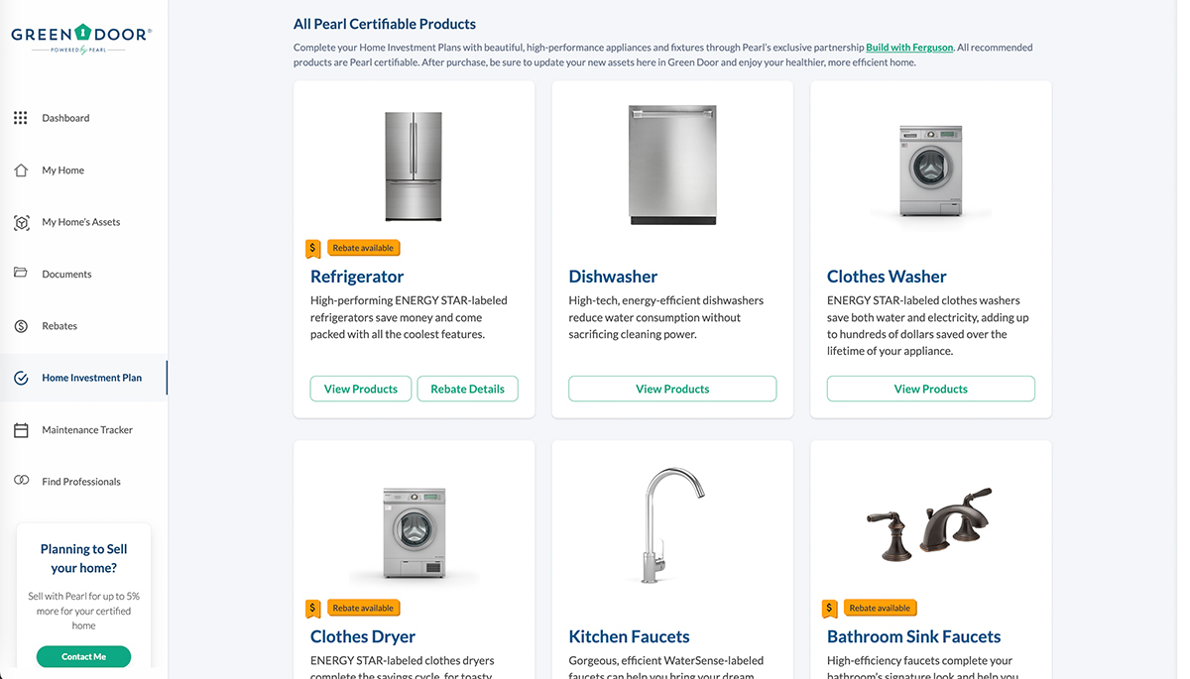Open the 'Clothes Washer' product title
The height and width of the screenshot is (679, 1190).
pyautogui.click(x=887, y=276)
